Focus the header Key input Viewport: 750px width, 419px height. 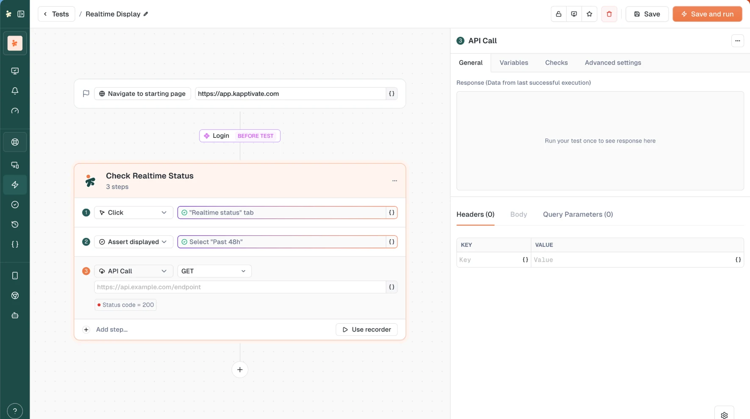point(489,260)
